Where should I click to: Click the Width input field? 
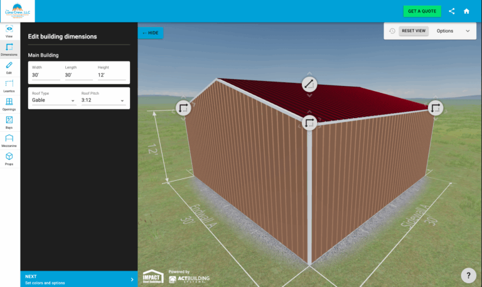pyautogui.click(x=46, y=75)
